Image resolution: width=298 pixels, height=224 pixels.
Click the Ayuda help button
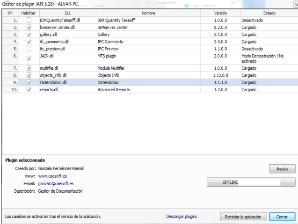click(x=282, y=168)
